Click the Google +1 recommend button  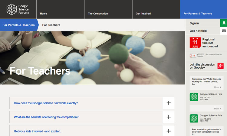[x=193, y=56]
